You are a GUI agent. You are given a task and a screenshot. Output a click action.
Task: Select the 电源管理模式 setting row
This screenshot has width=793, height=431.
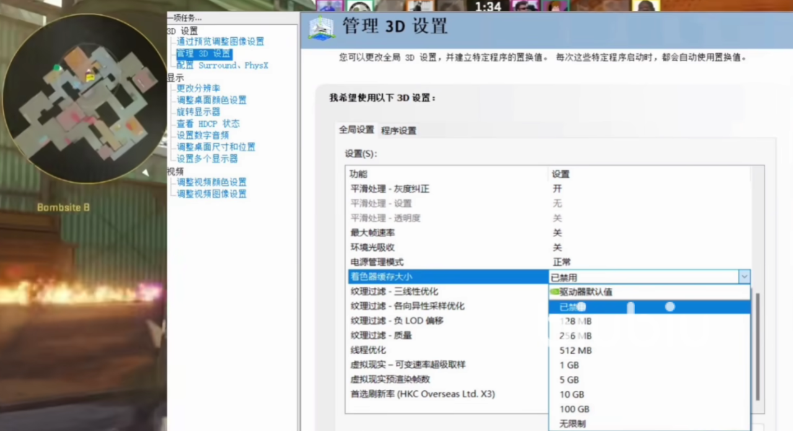[x=447, y=262]
